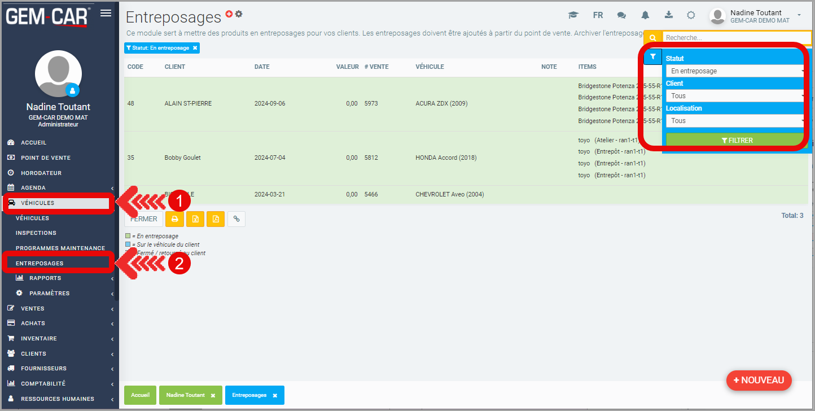Open the chat messages icon
The height and width of the screenshot is (411, 815).
[x=621, y=15]
